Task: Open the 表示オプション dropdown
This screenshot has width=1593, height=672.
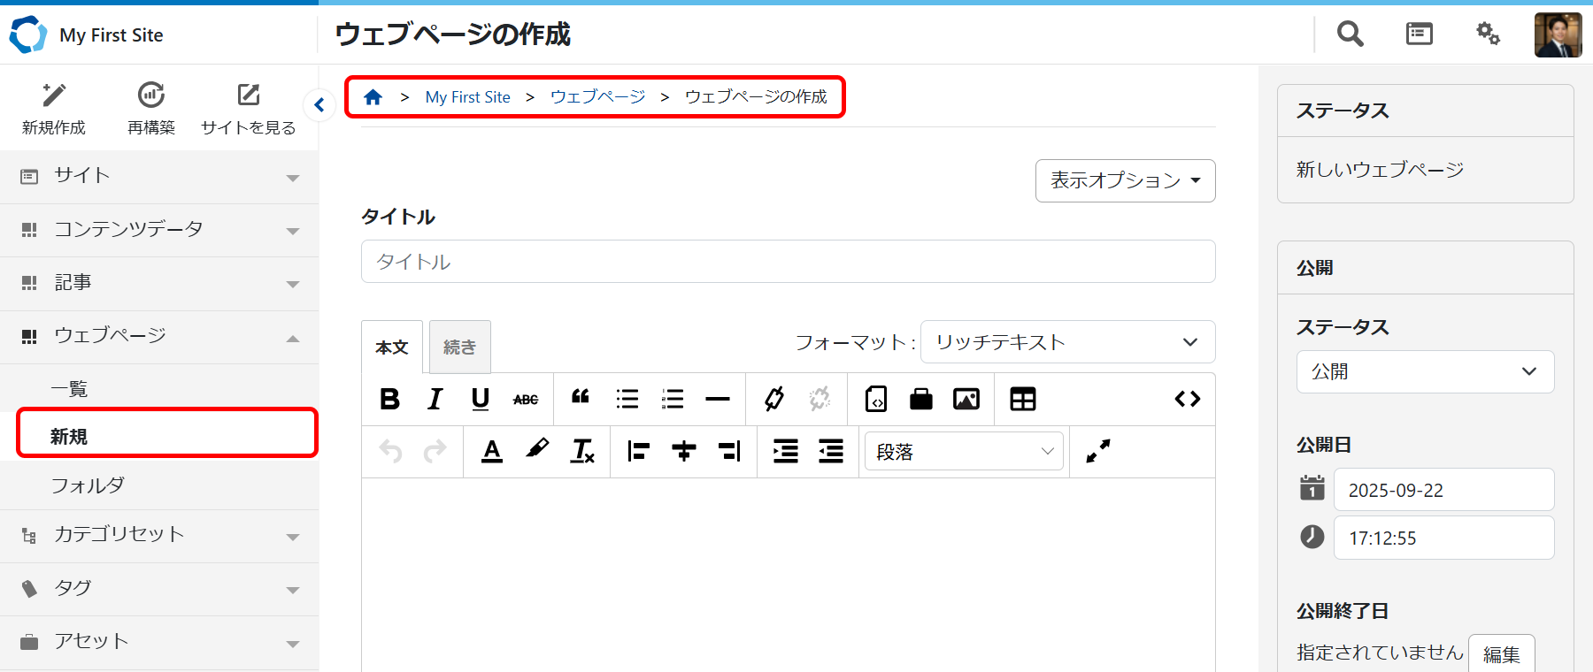Action: pos(1125,180)
